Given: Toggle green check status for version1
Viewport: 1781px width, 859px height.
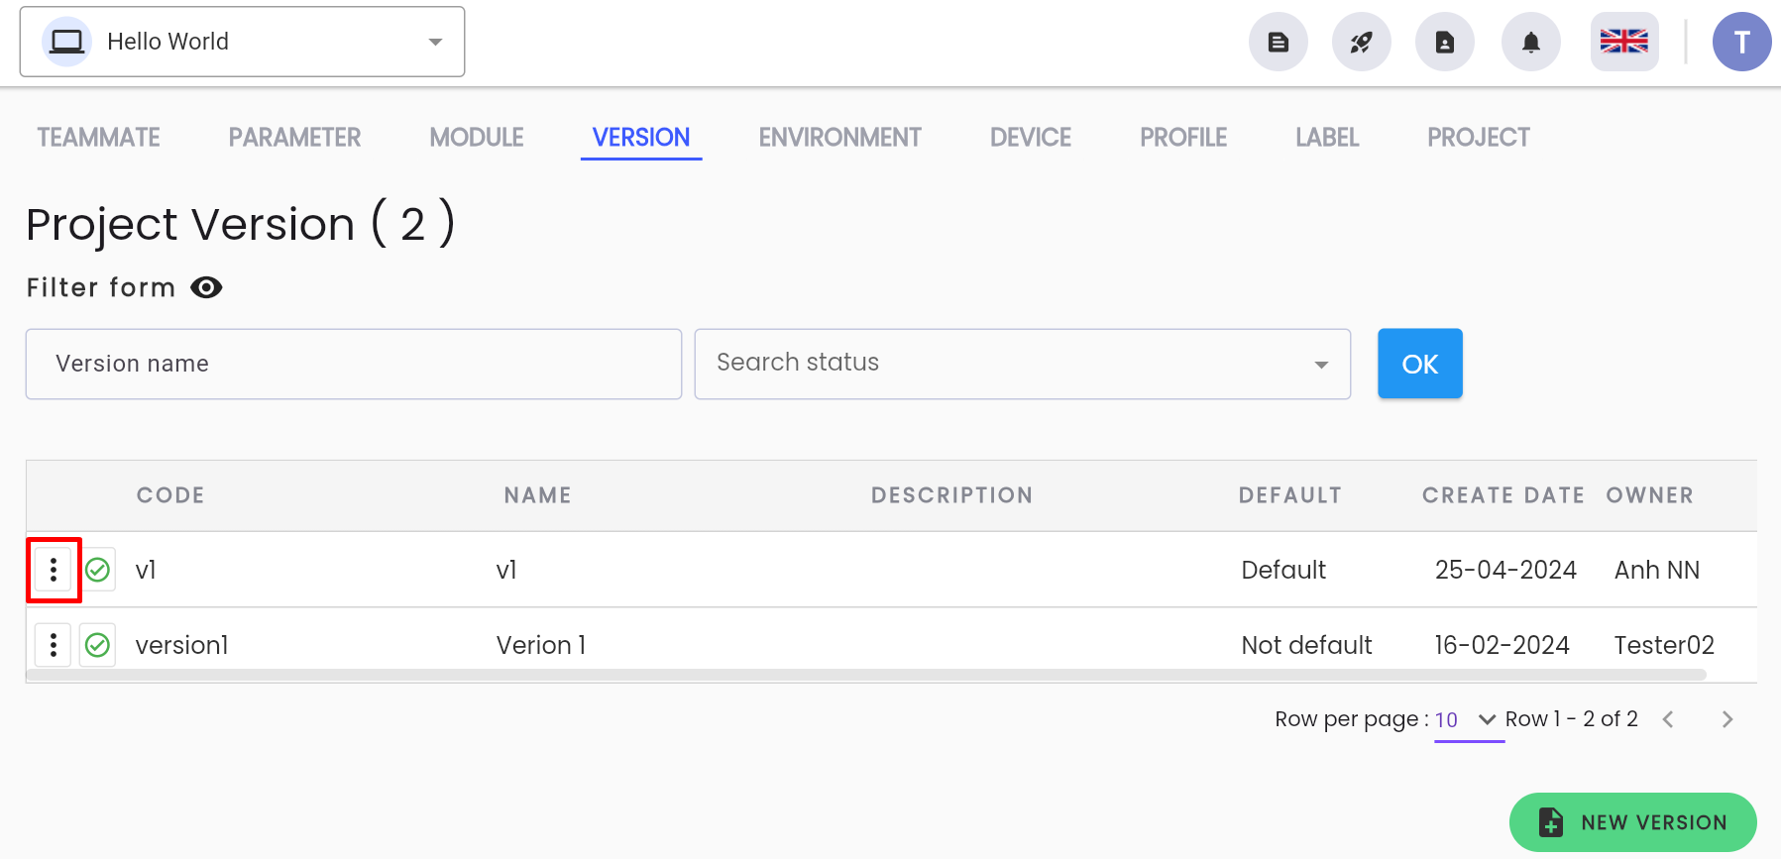Looking at the screenshot, I should [97, 645].
